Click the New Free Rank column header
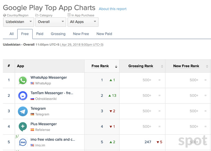The width and height of the screenshot is (211, 151). 186,66
